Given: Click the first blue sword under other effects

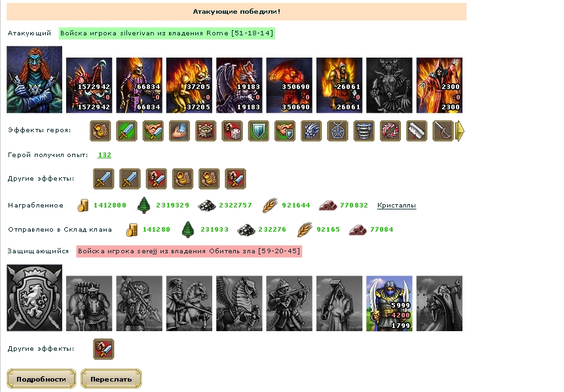Looking at the screenshot, I should click(103, 179).
